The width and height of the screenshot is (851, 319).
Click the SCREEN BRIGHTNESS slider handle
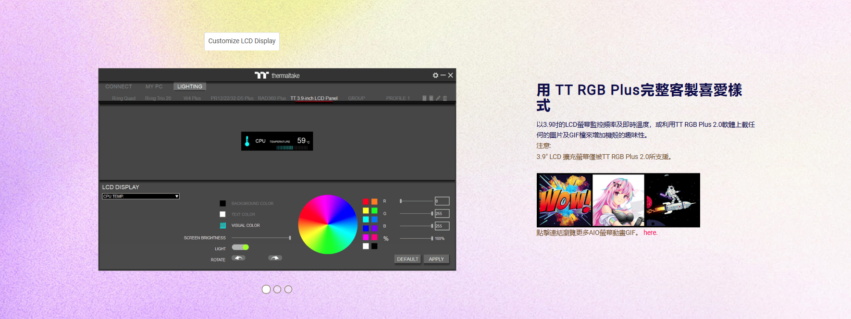290,238
